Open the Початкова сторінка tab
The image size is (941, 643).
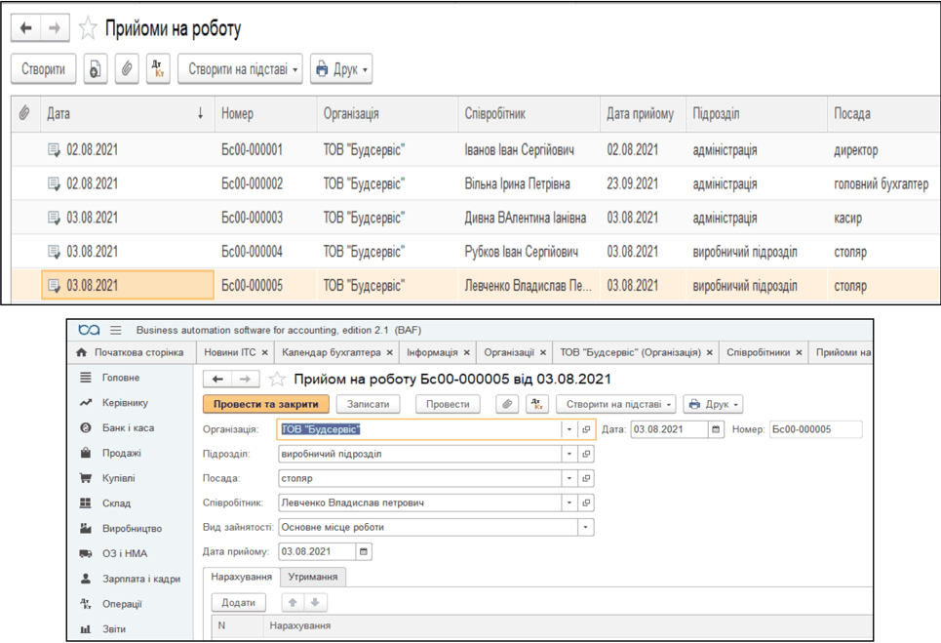click(x=131, y=352)
